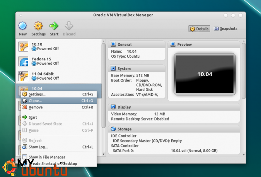Choose Start in the context menu
The image size is (261, 177).
click(59, 117)
